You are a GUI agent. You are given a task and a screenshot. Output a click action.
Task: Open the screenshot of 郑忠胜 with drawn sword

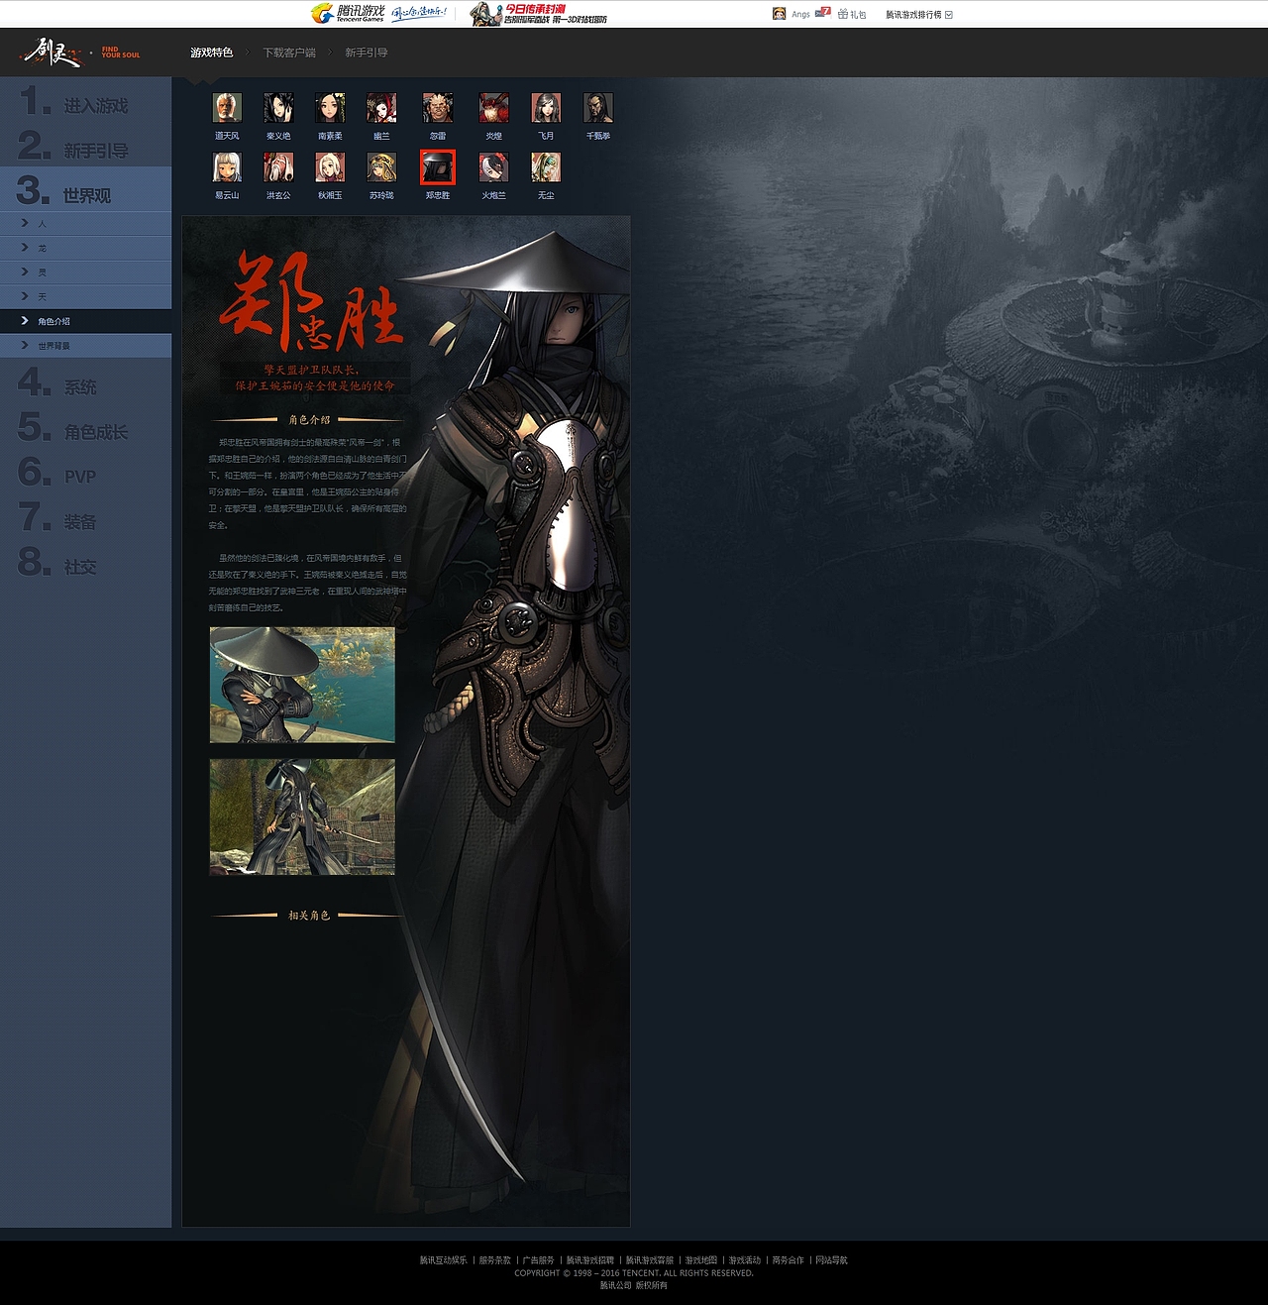tap(302, 817)
